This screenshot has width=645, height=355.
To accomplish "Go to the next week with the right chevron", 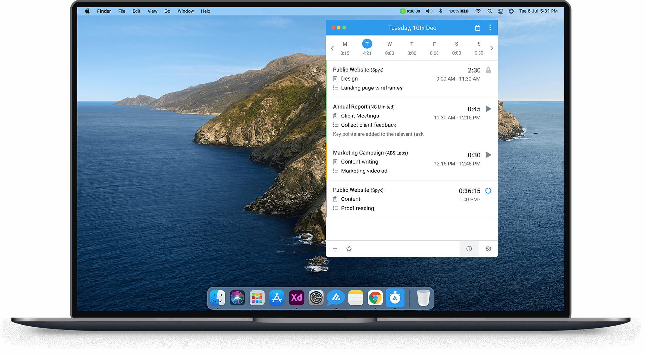I will [x=492, y=48].
